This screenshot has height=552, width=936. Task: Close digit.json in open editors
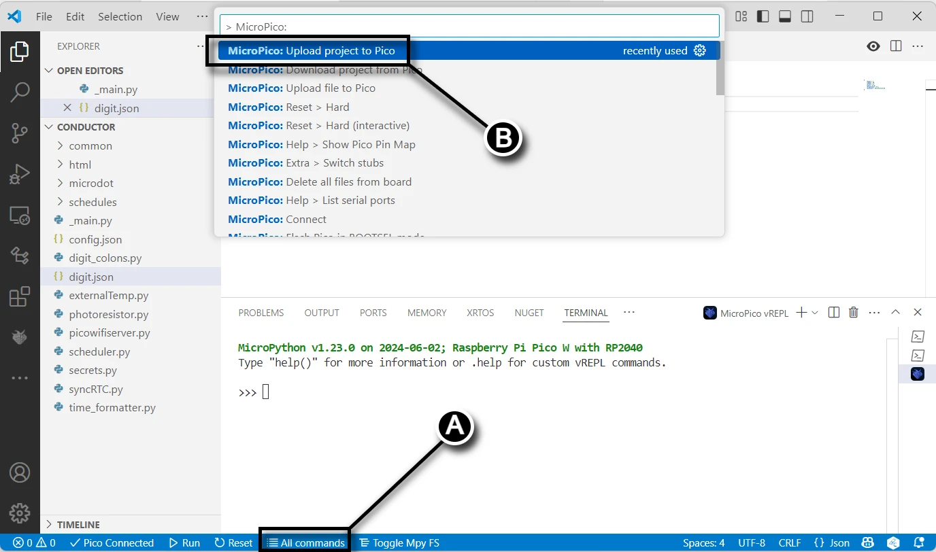tap(67, 108)
